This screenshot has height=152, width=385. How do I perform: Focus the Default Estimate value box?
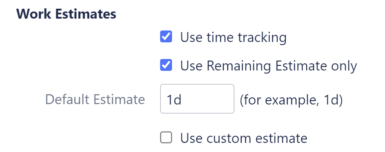[x=197, y=99]
